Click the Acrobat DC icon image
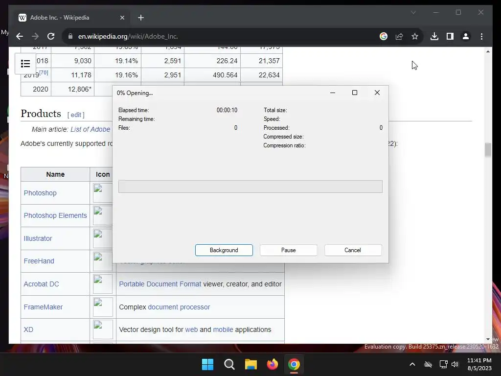This screenshot has width=501, height=376. (x=103, y=284)
